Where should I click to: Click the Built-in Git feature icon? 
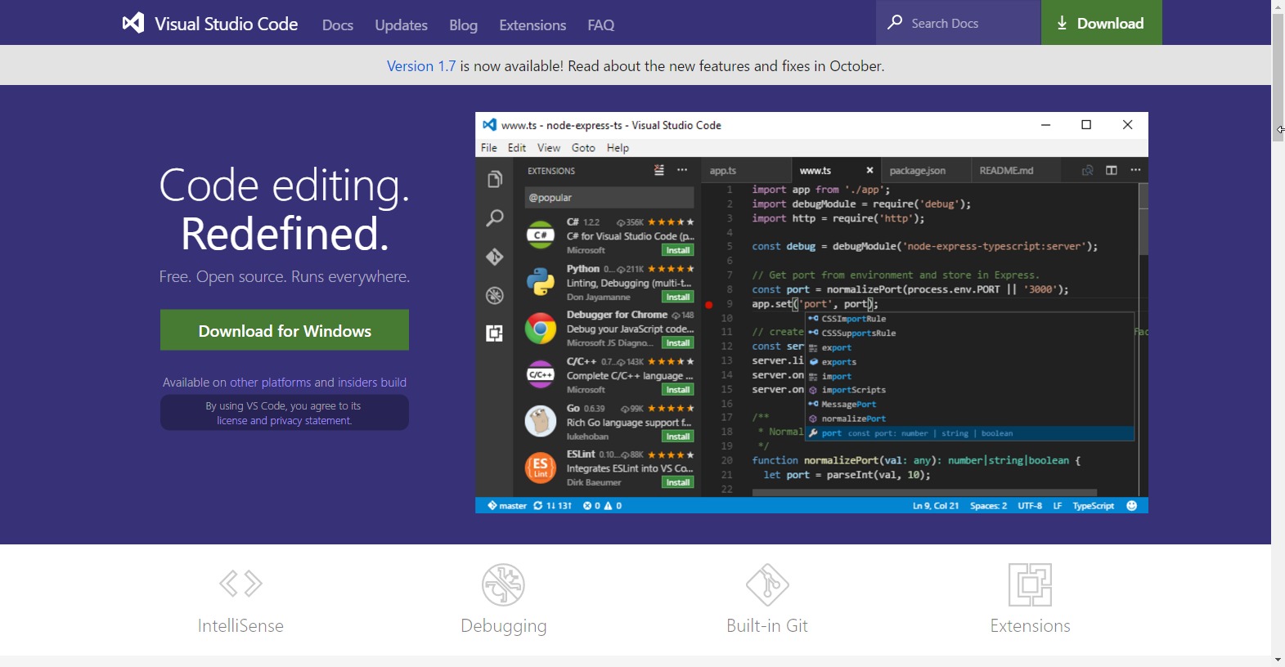[767, 584]
